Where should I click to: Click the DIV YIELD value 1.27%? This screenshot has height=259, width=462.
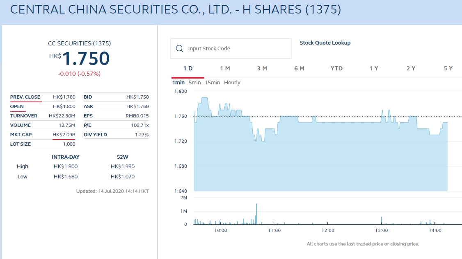[142, 135]
